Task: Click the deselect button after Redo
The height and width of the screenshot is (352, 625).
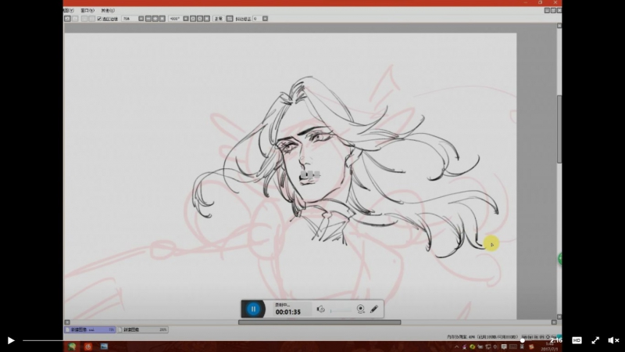Action: click(x=84, y=19)
